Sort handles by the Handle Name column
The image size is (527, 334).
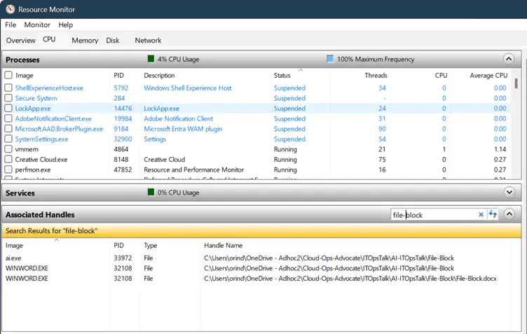click(223, 246)
